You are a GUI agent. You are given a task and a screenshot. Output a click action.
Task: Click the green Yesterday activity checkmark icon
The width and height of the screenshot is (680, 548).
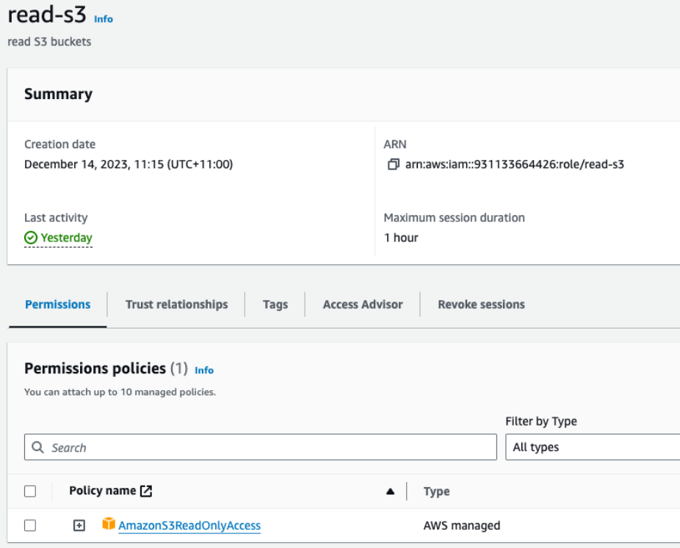pyautogui.click(x=31, y=238)
